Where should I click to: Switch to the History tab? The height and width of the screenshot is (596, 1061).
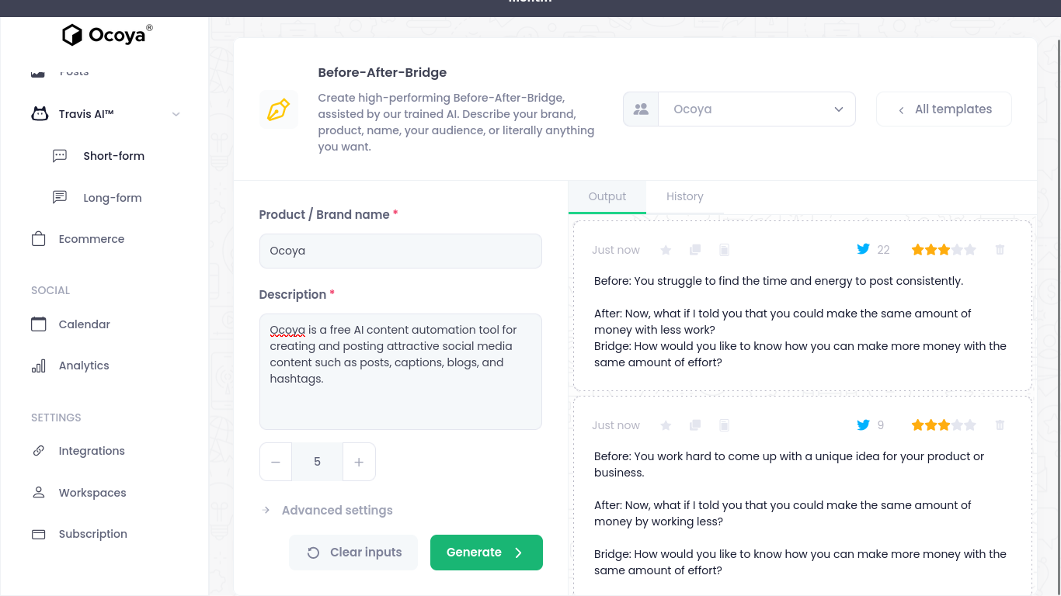pyautogui.click(x=685, y=197)
